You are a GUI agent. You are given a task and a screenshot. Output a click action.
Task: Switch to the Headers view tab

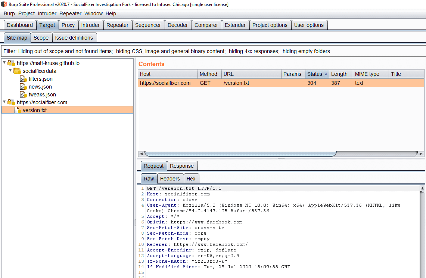[170, 179]
